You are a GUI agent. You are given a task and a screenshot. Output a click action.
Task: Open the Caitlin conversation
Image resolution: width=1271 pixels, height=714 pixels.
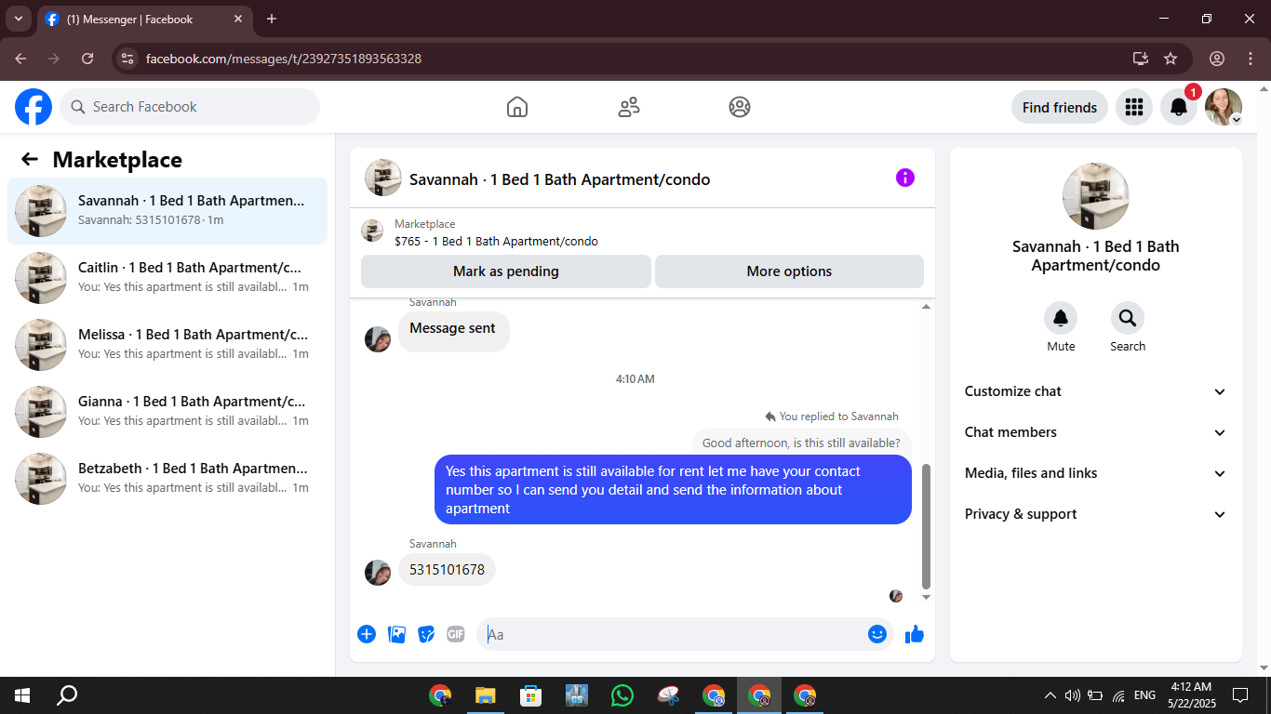point(167,278)
